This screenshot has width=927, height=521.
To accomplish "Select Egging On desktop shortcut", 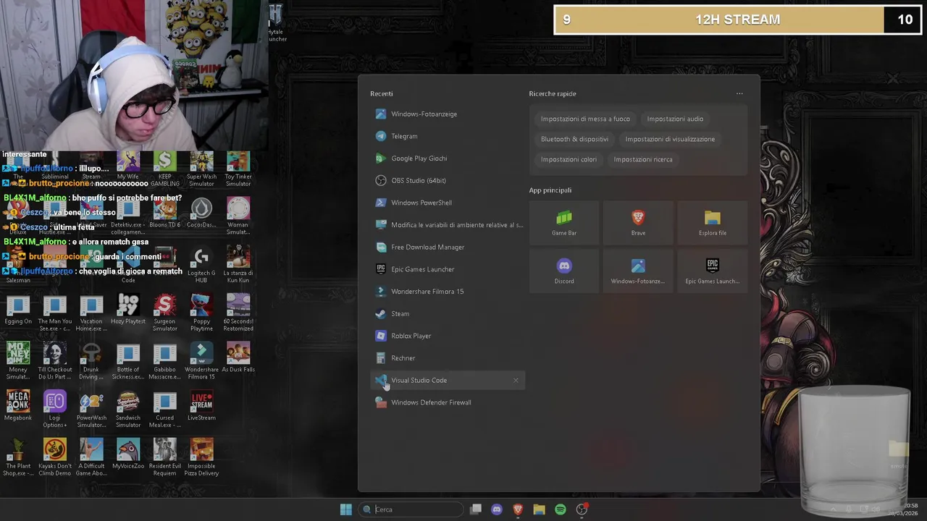I will tap(18, 310).
